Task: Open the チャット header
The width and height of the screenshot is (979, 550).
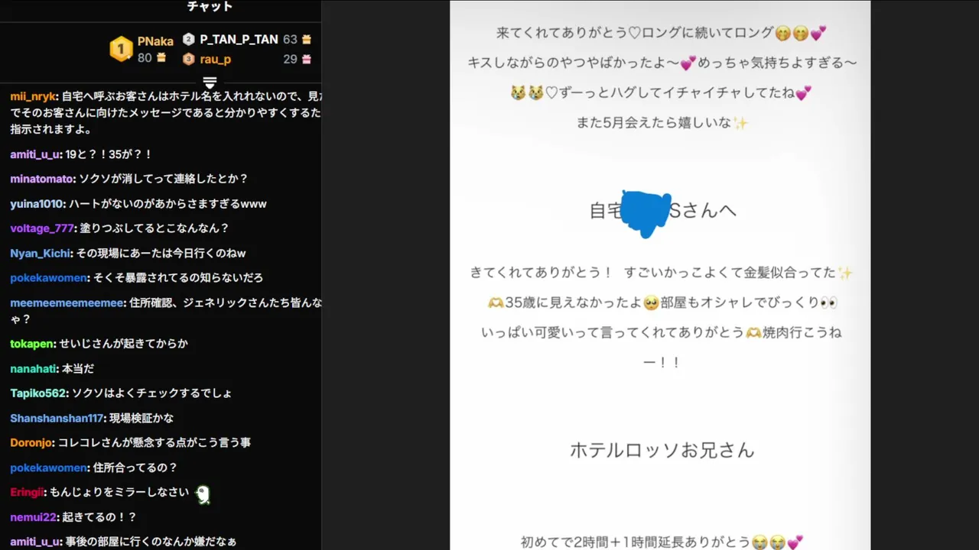Action: pyautogui.click(x=210, y=7)
